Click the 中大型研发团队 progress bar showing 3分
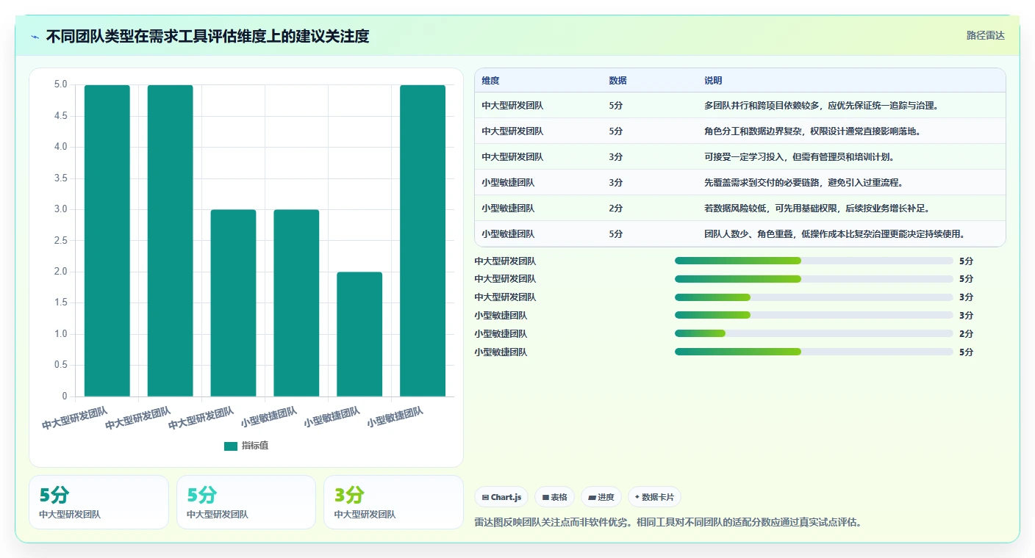1035x558 pixels. [x=814, y=297]
